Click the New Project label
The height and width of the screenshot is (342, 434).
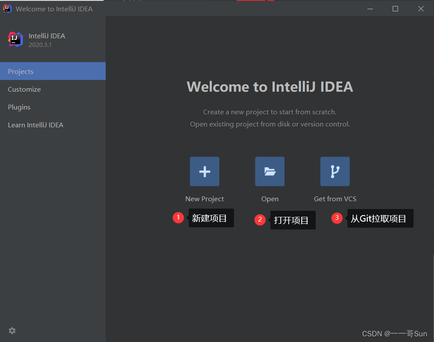204,199
